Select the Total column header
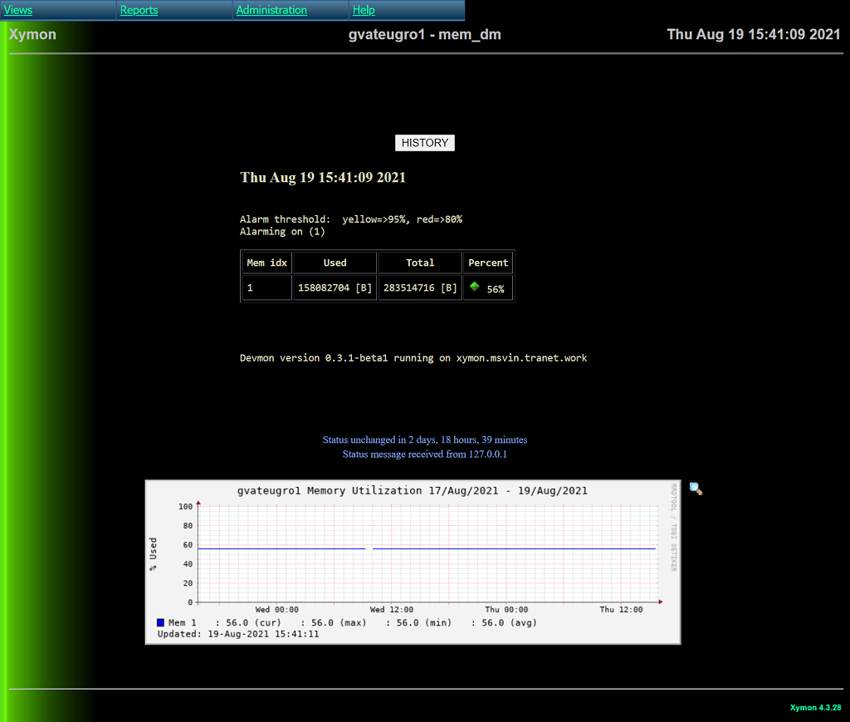The image size is (850, 722). pyautogui.click(x=420, y=263)
